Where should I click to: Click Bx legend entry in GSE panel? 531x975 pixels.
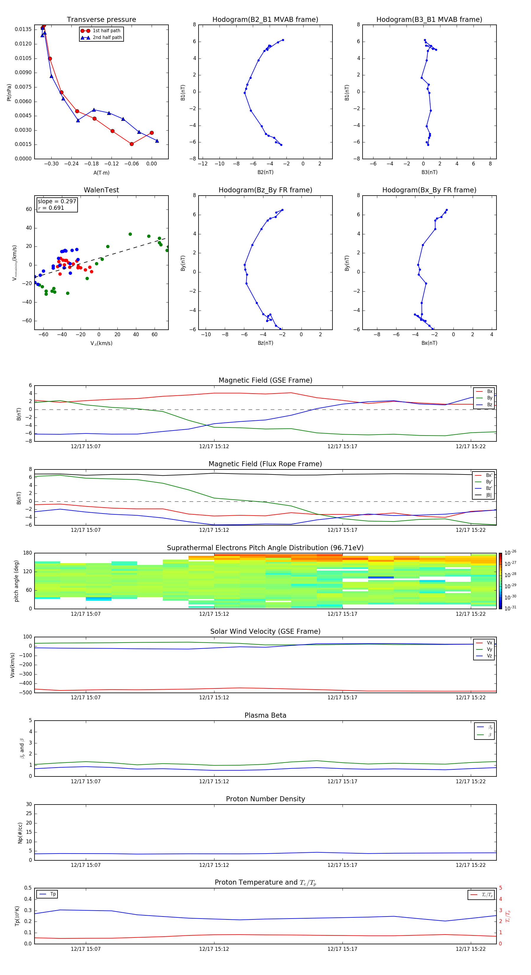(484, 391)
